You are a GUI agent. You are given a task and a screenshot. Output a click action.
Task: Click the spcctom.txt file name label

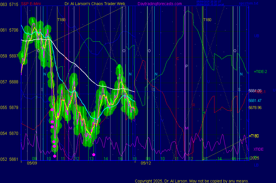248,3
